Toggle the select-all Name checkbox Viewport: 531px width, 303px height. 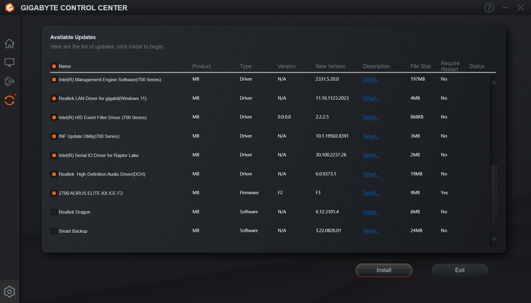[x=54, y=66]
